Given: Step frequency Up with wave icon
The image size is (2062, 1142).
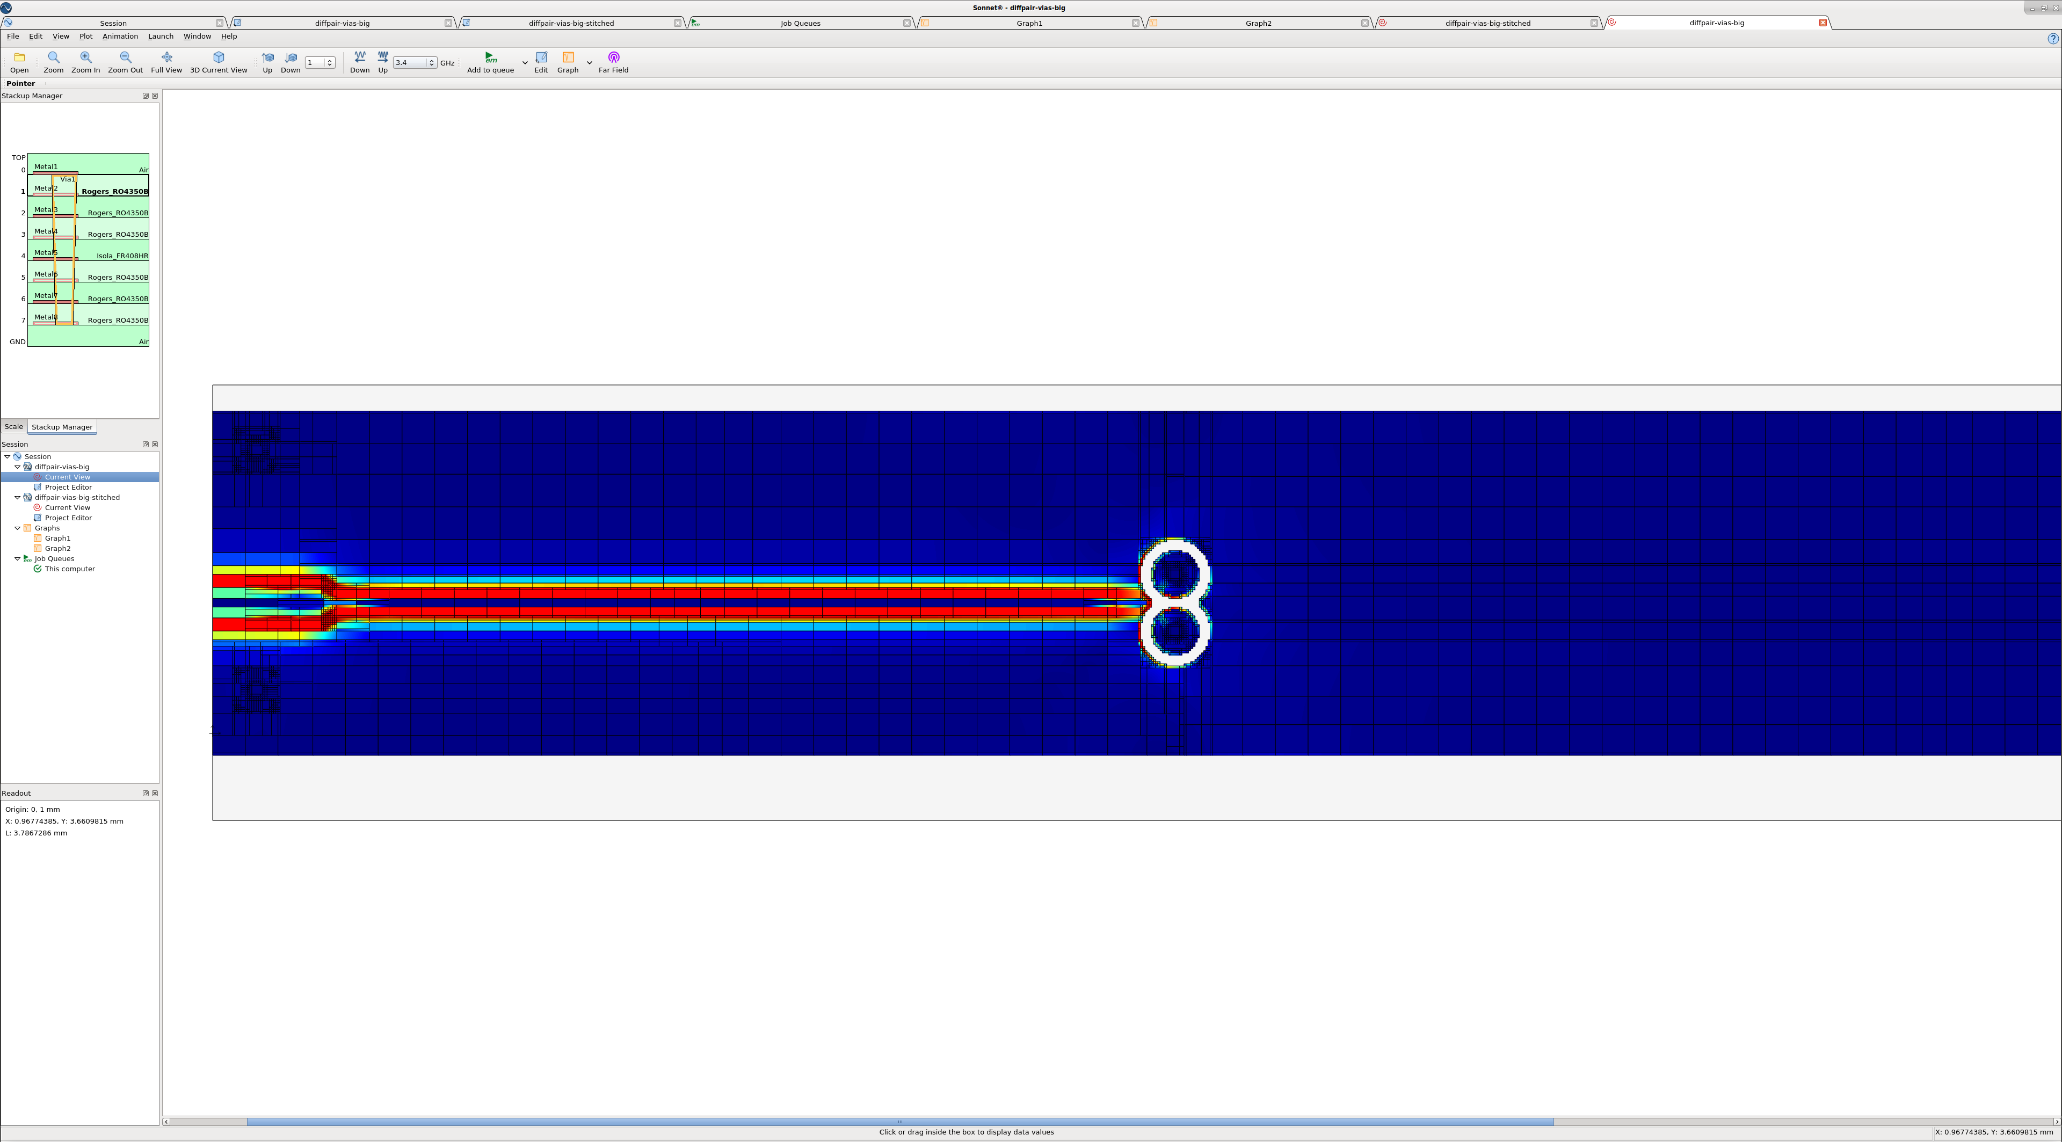Looking at the screenshot, I should (383, 57).
